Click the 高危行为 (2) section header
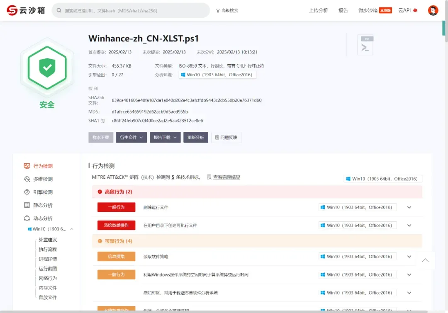The image size is (448, 313). (x=257, y=192)
